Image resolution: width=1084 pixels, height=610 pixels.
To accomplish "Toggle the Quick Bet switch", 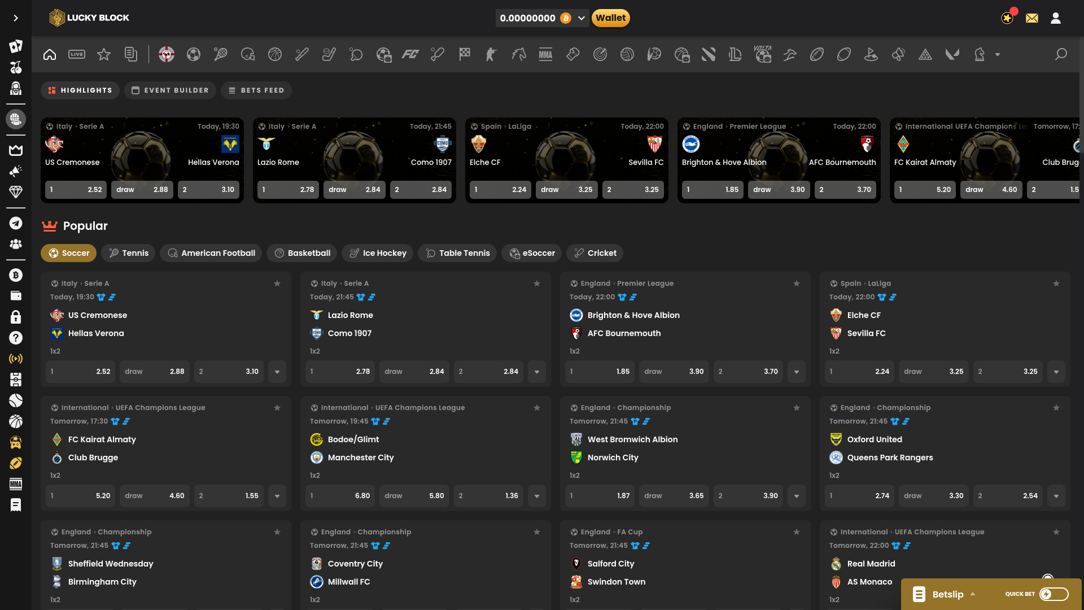I will tap(1054, 594).
